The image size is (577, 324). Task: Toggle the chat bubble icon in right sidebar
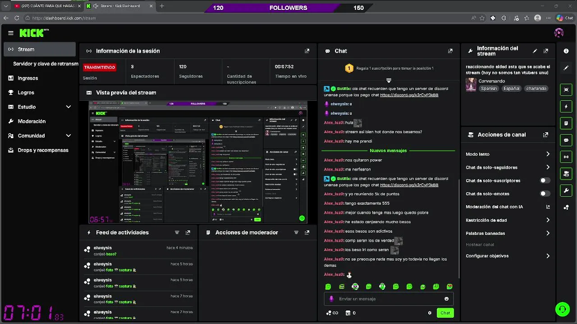(x=566, y=140)
